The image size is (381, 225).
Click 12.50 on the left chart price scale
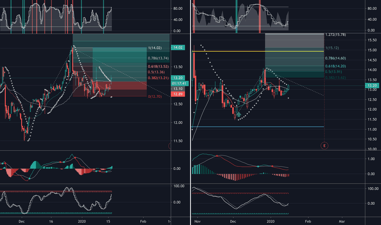(x=178, y=104)
